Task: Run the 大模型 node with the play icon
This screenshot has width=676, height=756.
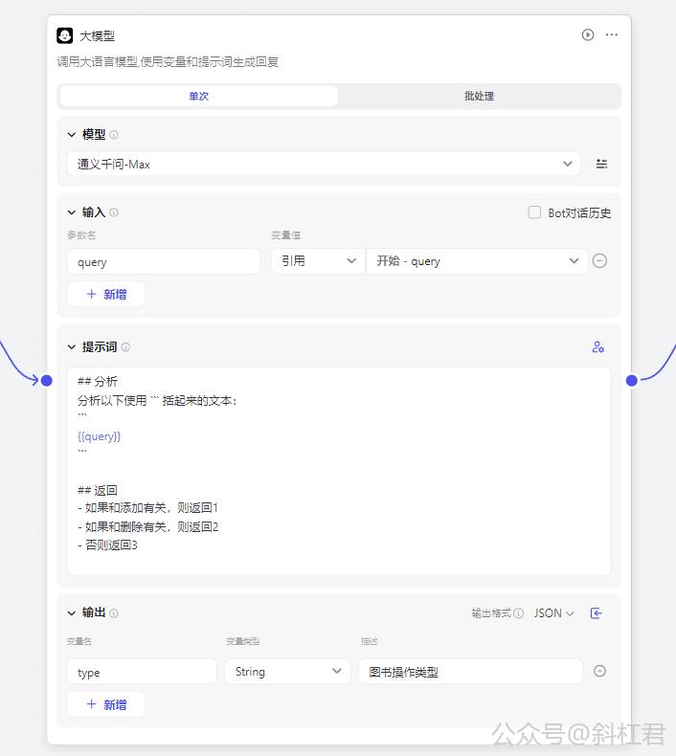Action: point(587,34)
